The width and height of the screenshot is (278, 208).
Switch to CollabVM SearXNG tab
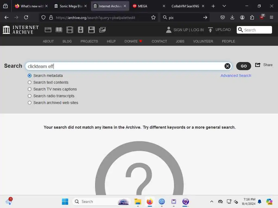coord(188,6)
